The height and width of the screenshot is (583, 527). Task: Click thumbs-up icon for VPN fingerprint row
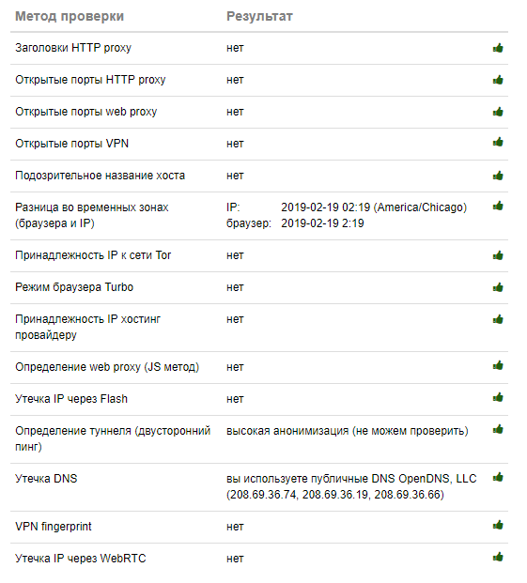point(498,525)
